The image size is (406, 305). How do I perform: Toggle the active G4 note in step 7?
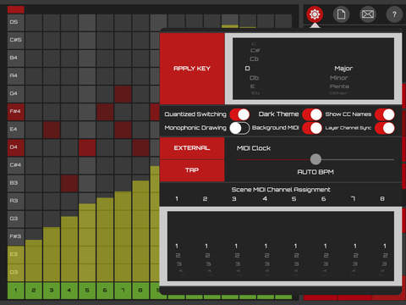click(123, 94)
